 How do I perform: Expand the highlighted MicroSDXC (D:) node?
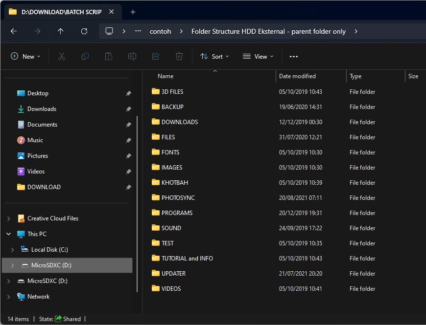point(13,265)
